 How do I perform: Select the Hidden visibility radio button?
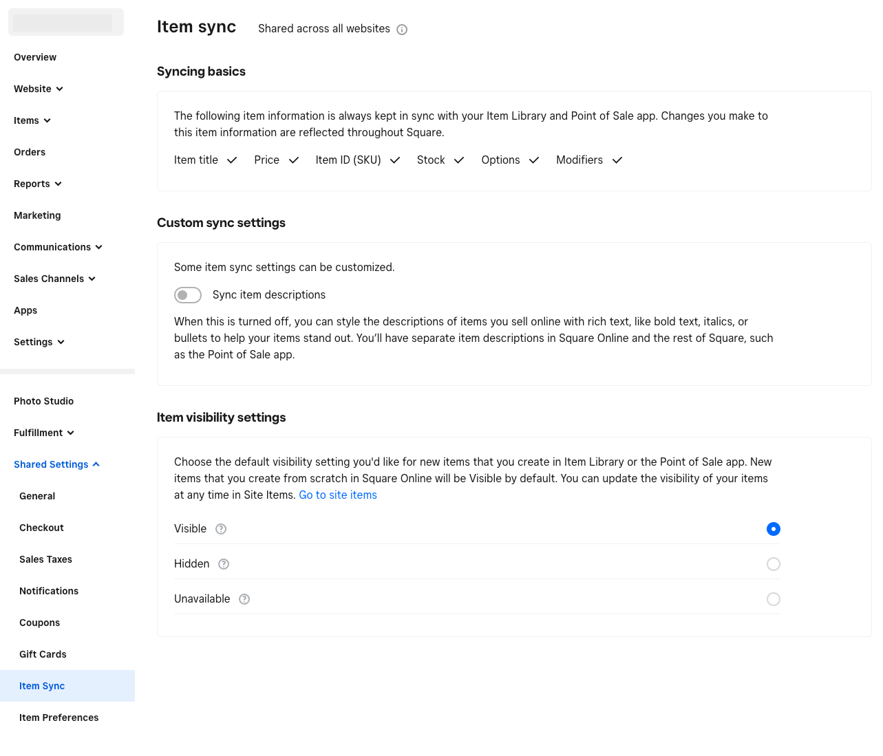click(x=774, y=564)
